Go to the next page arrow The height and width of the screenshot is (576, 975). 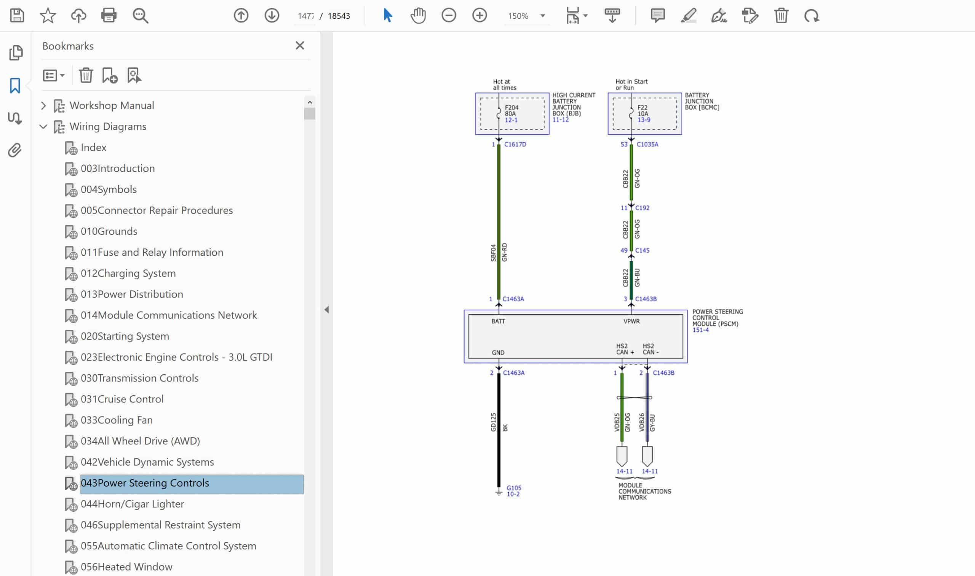click(x=272, y=16)
